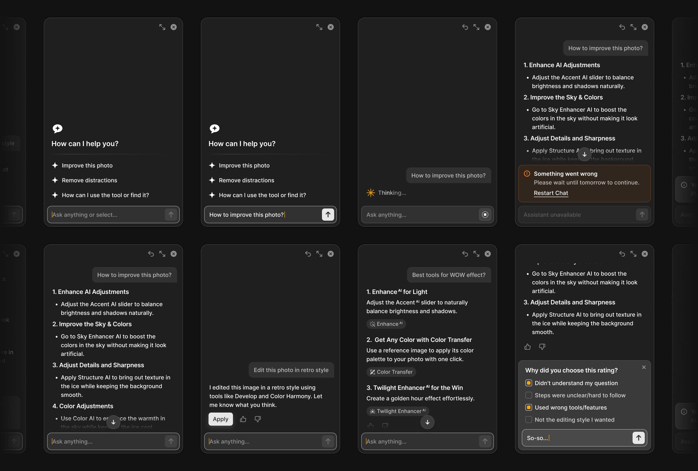Select the 'Remove distractions' suggestion
The height and width of the screenshot is (471, 698).
click(89, 180)
